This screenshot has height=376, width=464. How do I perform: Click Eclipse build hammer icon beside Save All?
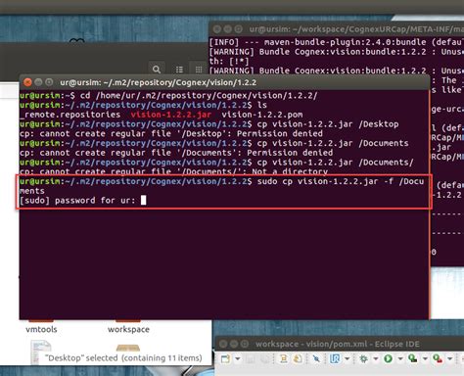pyautogui.click(x=283, y=358)
